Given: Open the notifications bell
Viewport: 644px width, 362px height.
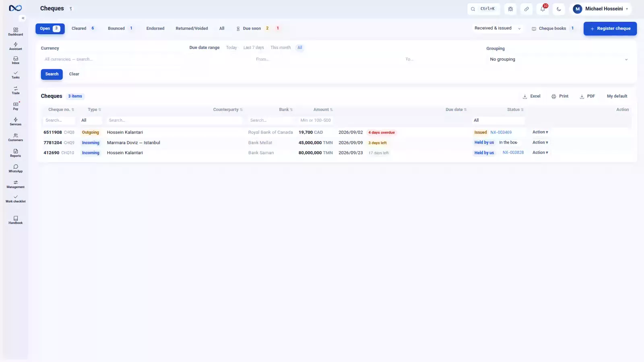Looking at the screenshot, I should point(543,9).
